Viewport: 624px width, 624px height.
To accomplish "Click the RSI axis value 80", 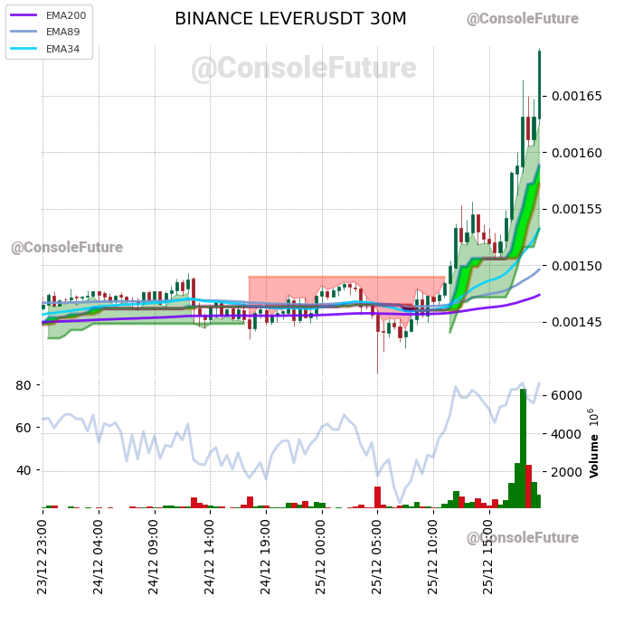I will (24, 385).
